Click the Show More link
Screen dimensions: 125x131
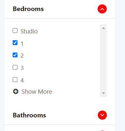pos(37,92)
